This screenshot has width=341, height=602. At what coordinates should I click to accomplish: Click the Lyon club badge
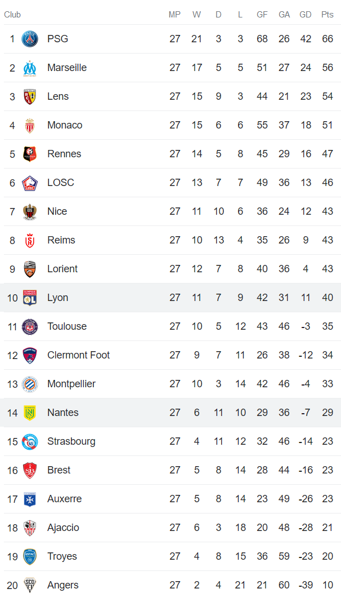[x=30, y=298]
